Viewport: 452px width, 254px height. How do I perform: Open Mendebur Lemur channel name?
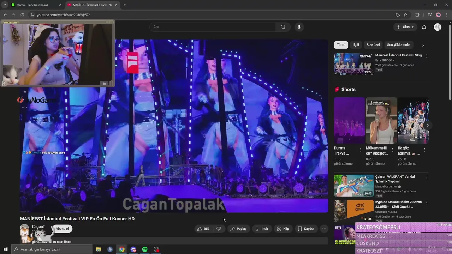pos(386,187)
